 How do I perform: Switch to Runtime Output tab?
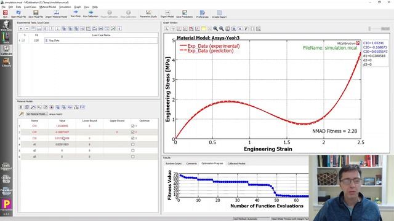[x=174, y=164]
